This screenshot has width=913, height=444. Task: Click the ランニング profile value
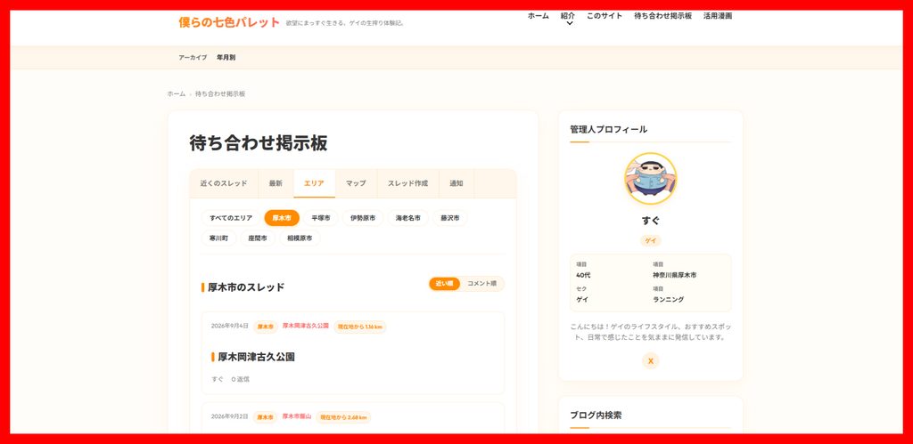click(669, 300)
